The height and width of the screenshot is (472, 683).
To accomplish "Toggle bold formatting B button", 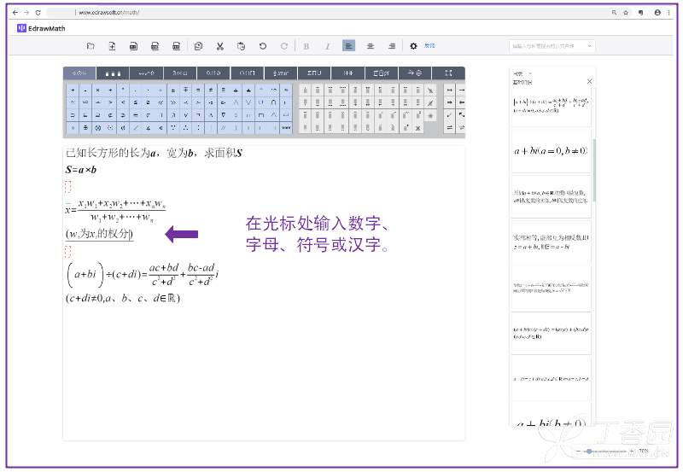I will coord(306,46).
